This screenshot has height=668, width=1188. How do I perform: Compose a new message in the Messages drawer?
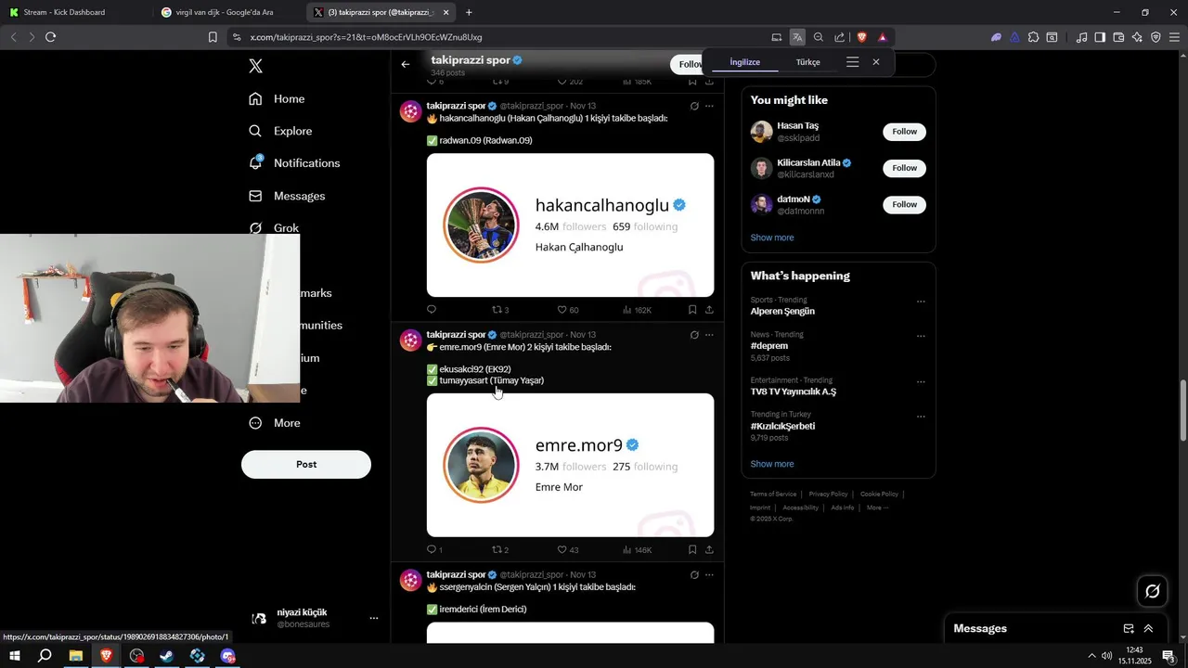tap(1129, 628)
